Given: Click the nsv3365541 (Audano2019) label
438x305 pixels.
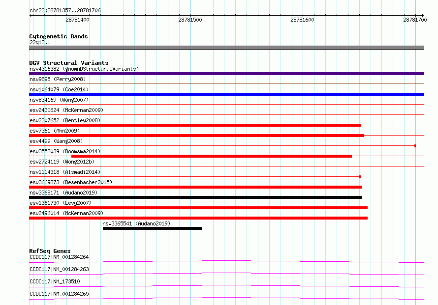Looking at the screenshot, I should click(136, 223).
